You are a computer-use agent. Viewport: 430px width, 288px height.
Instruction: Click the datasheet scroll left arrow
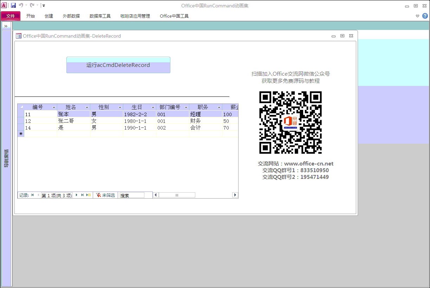point(156,195)
